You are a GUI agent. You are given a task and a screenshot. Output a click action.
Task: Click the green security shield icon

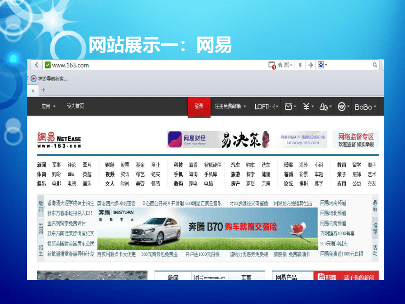coord(48,65)
